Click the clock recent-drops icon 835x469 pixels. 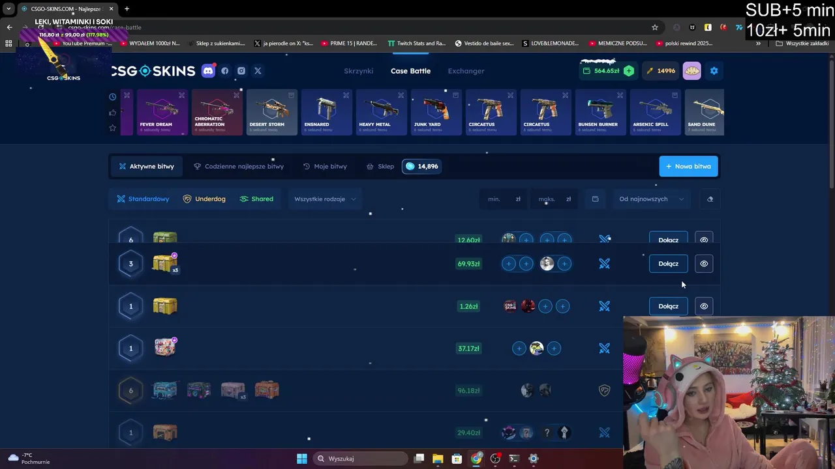coord(113,96)
